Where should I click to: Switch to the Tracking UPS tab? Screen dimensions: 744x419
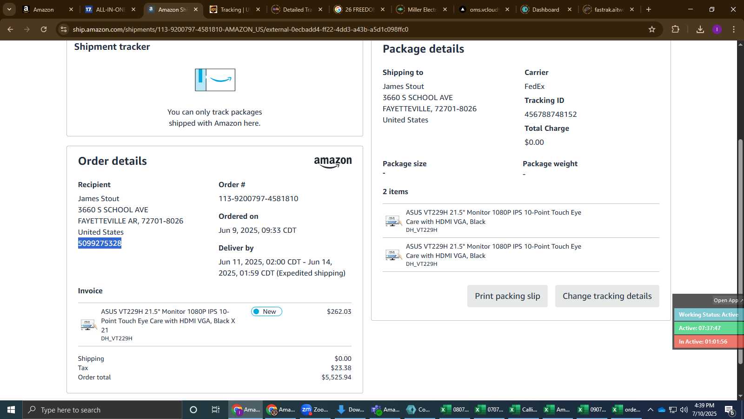click(235, 9)
